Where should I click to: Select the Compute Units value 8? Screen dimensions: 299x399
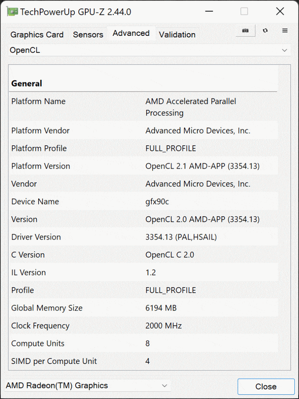(147, 344)
